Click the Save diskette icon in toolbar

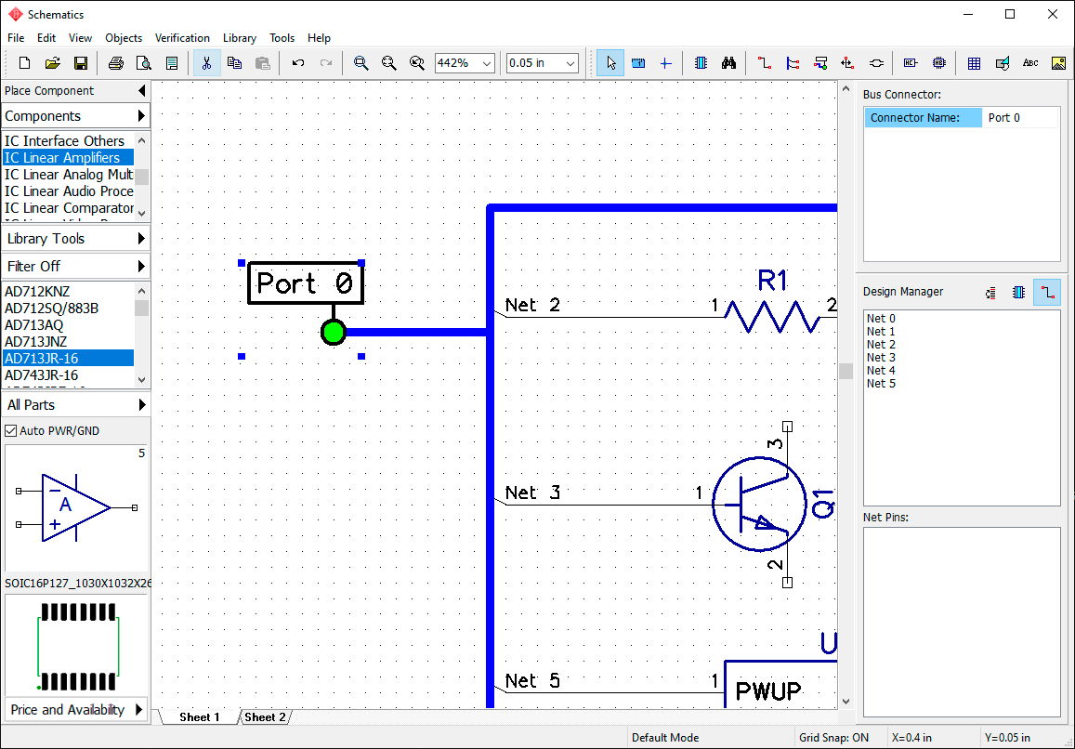click(x=80, y=63)
